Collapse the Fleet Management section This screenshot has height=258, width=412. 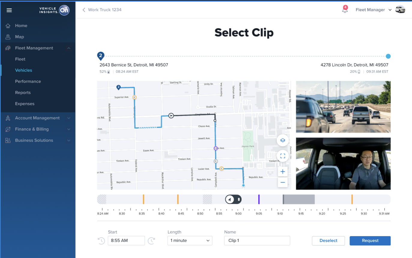tap(69, 48)
